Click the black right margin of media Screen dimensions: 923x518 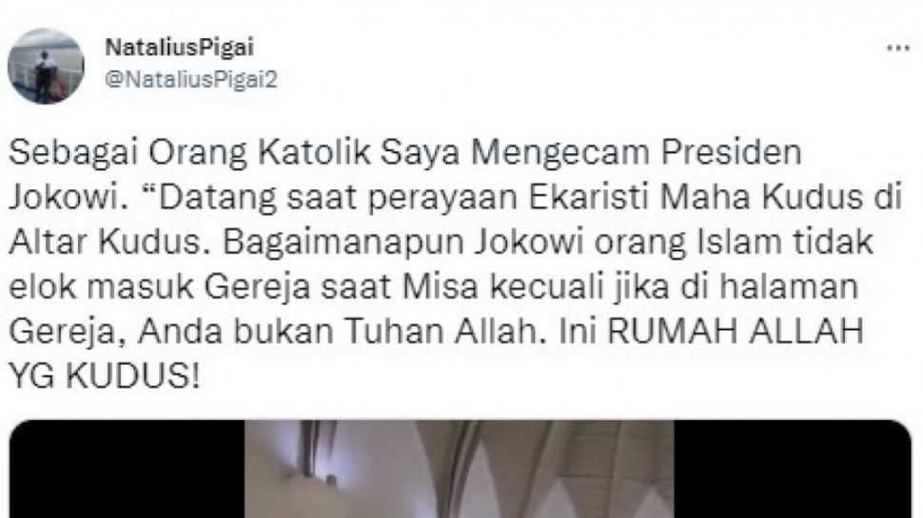point(793,469)
